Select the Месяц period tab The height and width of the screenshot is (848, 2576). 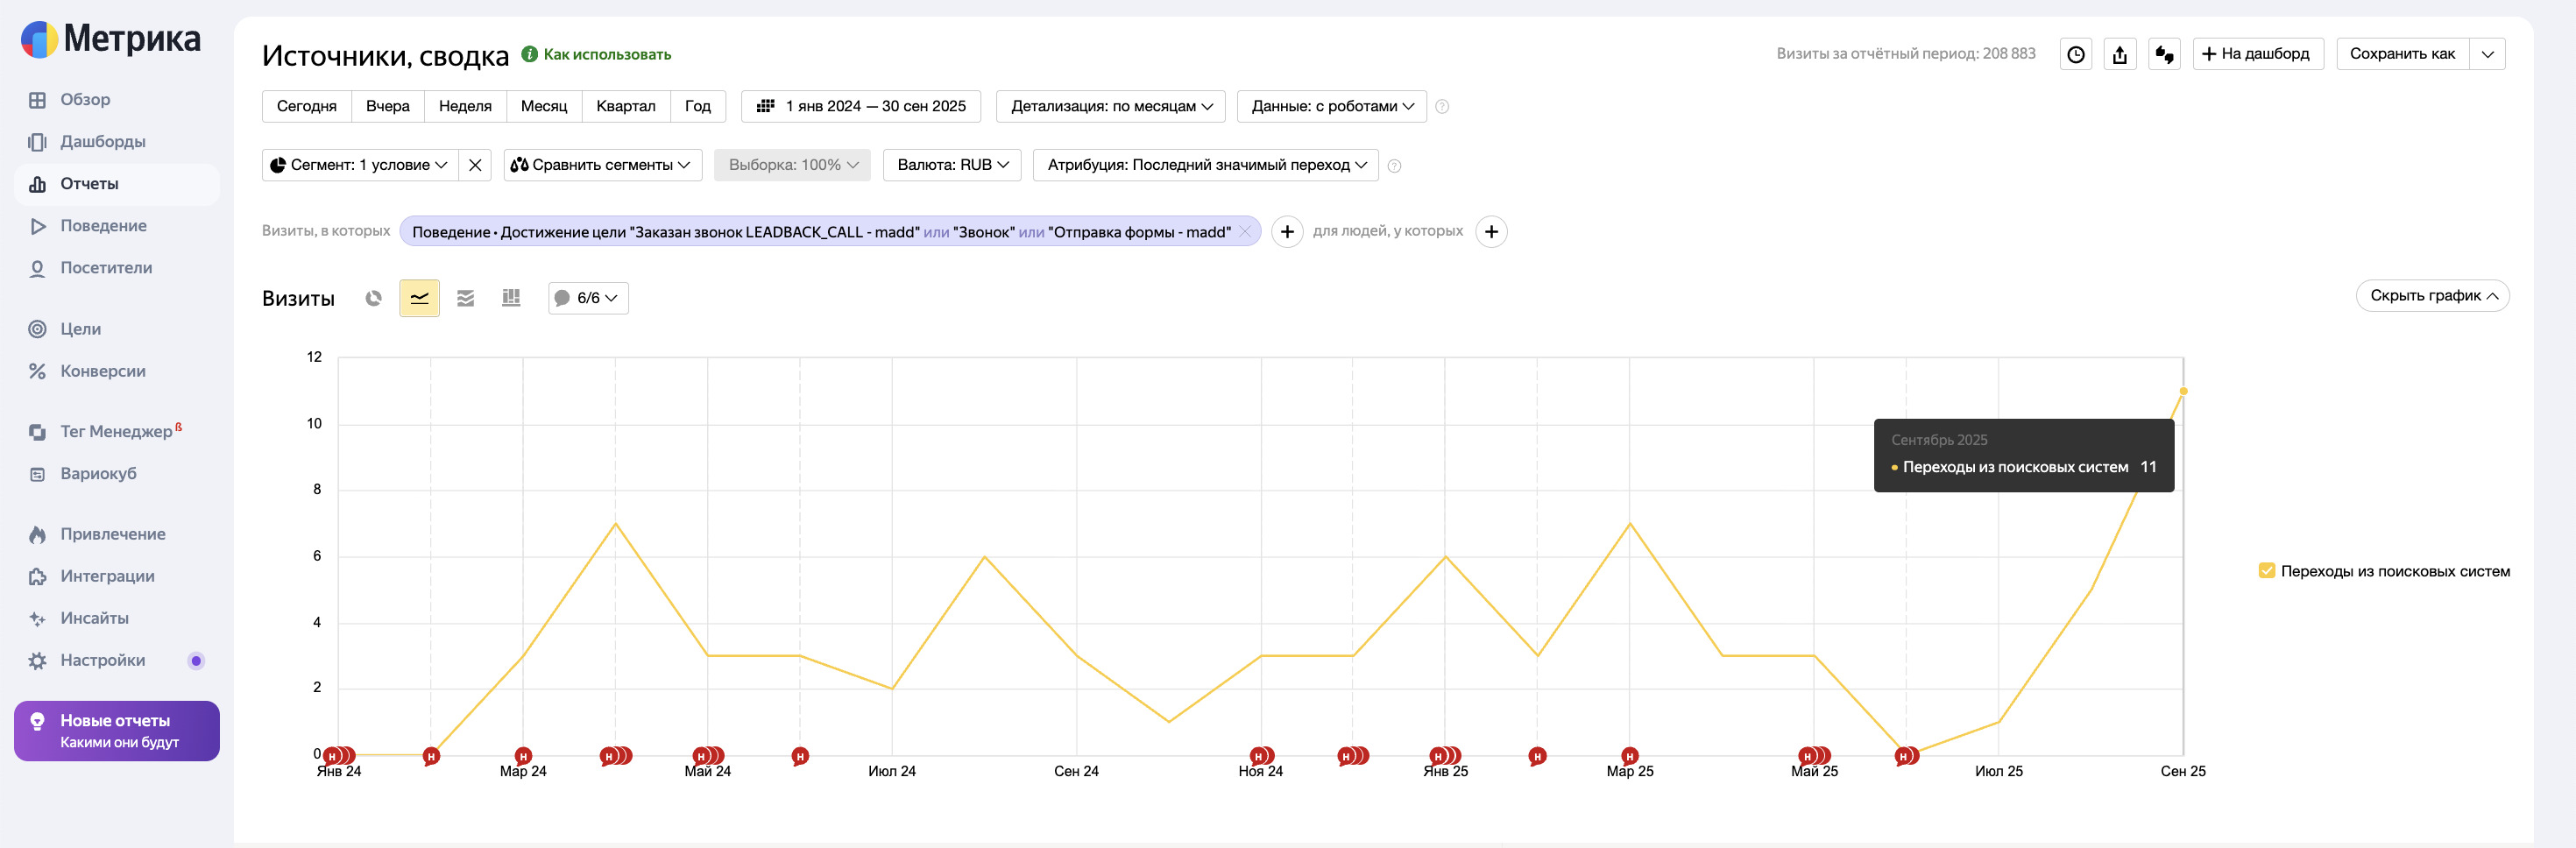[x=544, y=106]
